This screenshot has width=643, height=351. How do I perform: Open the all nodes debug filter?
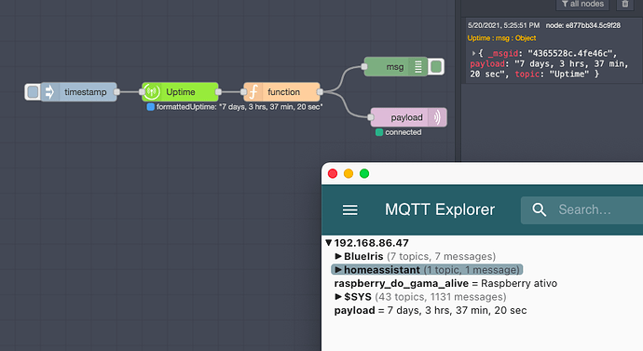pos(582,4)
